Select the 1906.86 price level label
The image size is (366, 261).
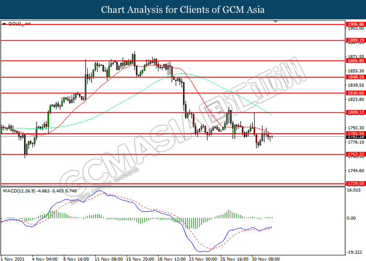356,24
